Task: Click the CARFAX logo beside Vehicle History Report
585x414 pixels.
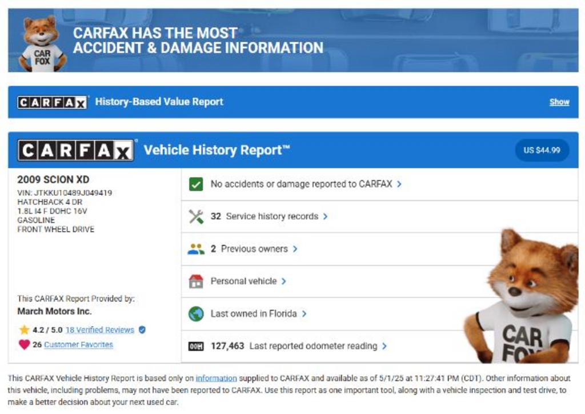Action: pos(76,150)
